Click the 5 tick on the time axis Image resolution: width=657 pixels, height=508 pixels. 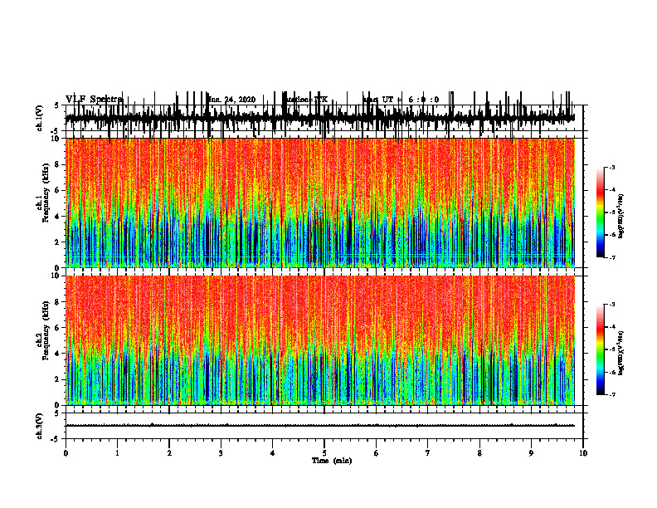tap(324, 453)
